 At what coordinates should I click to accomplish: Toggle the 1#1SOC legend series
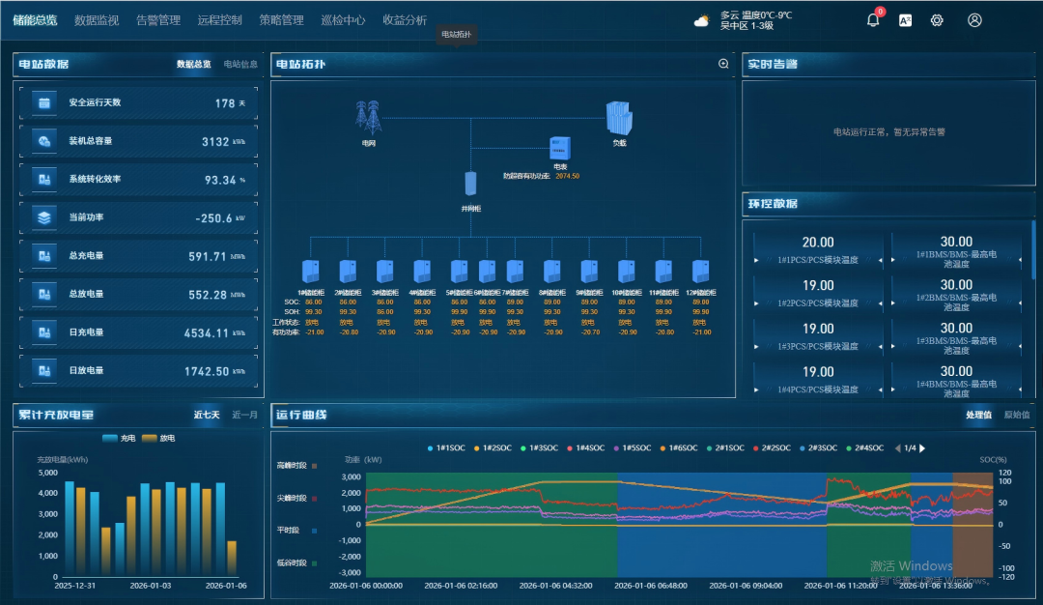[446, 448]
